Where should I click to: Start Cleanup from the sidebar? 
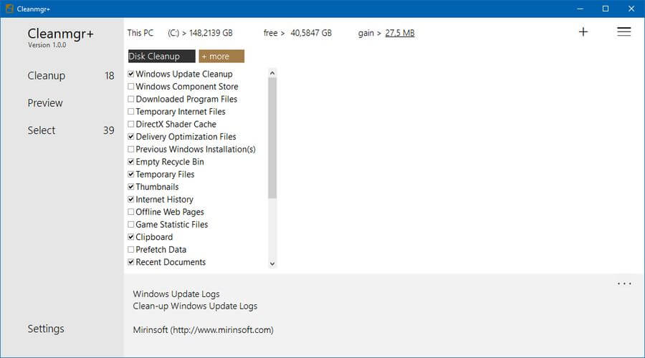[46, 76]
